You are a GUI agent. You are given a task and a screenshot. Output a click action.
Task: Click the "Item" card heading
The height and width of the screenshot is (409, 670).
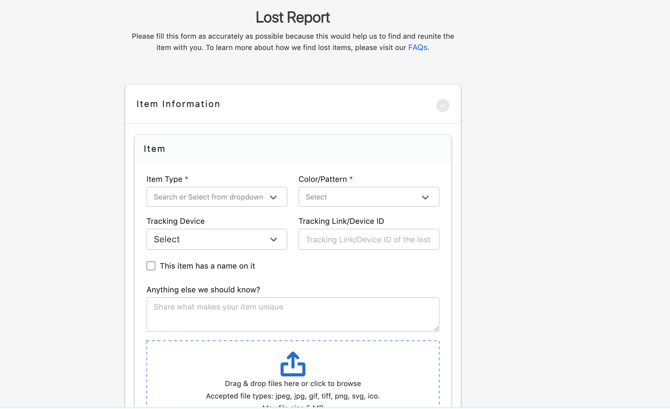(x=154, y=148)
